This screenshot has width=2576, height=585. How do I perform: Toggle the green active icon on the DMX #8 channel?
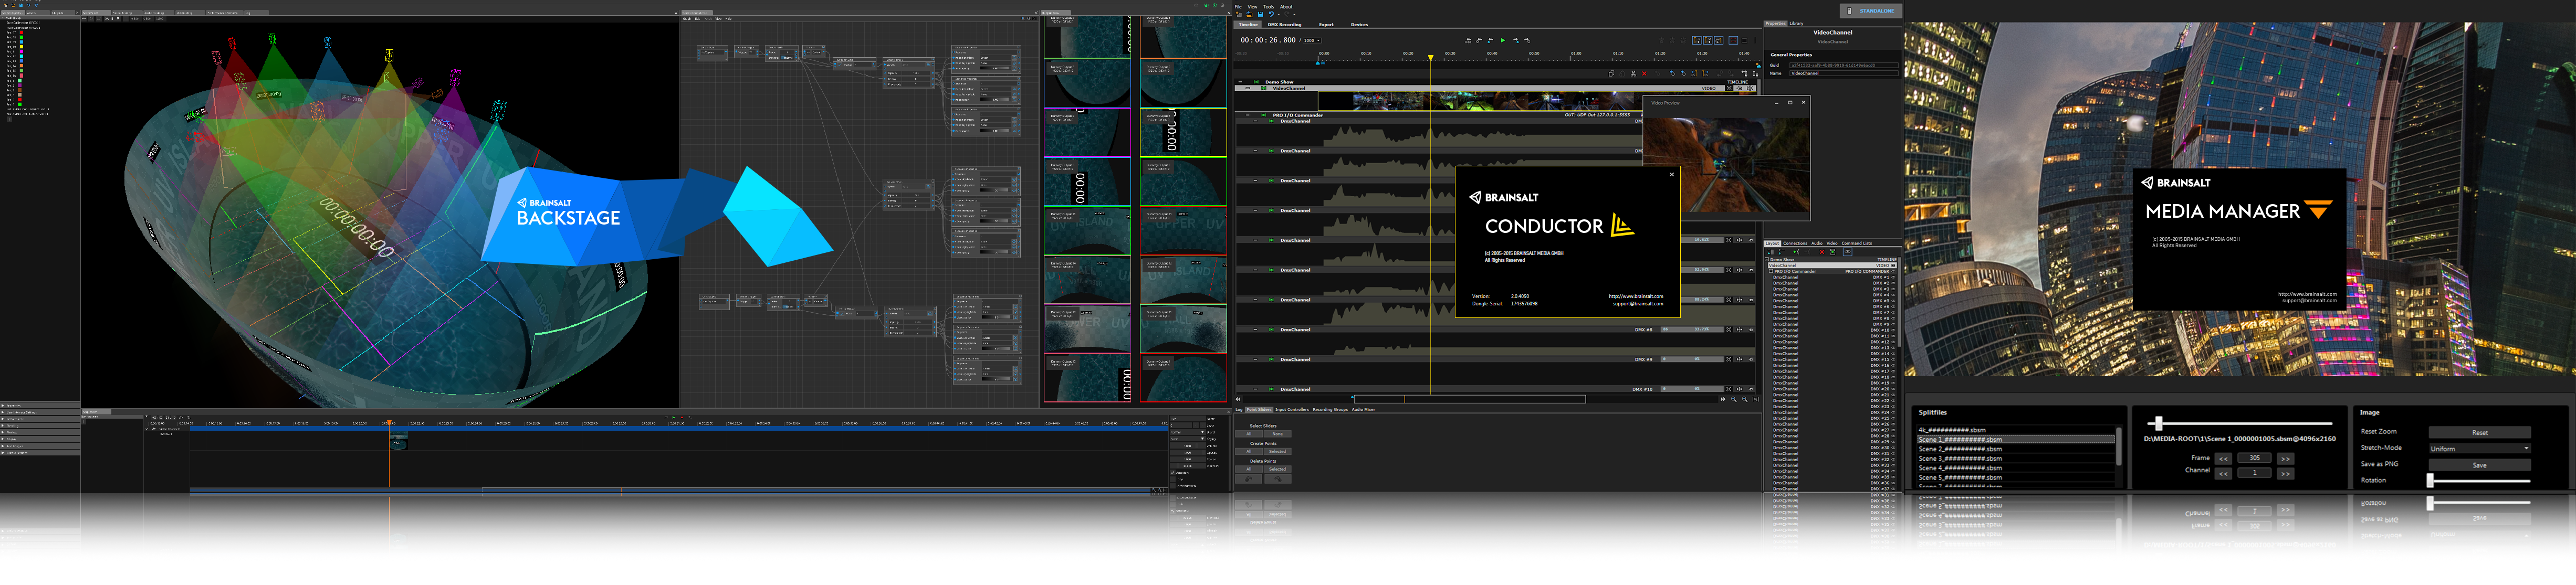click(1271, 330)
